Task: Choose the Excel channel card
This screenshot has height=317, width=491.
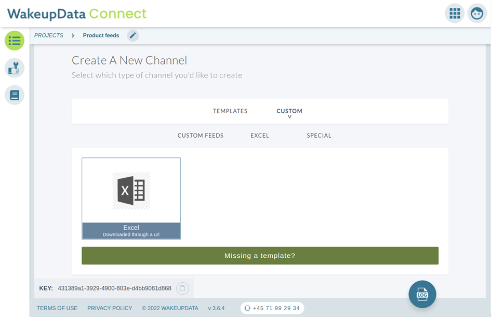Action: click(x=131, y=199)
